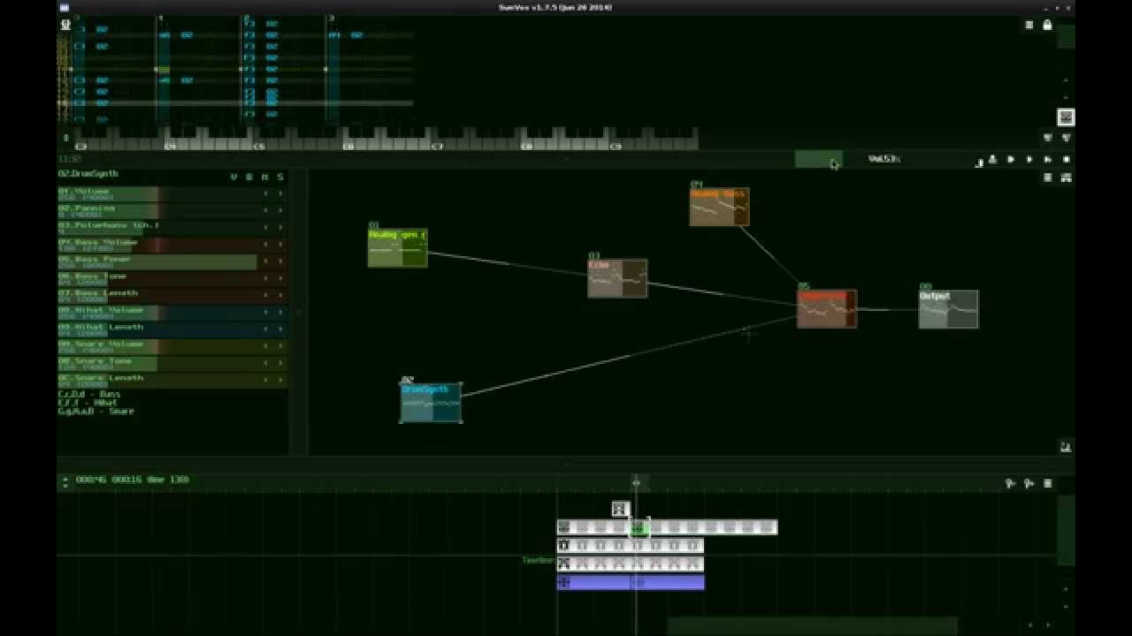Click the rightmost icon in timeline toolbar
This screenshot has height=636, width=1132.
click(x=1048, y=483)
